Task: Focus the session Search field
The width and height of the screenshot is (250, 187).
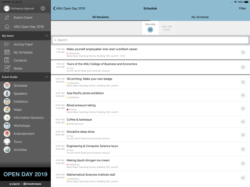Action: pos(150,40)
